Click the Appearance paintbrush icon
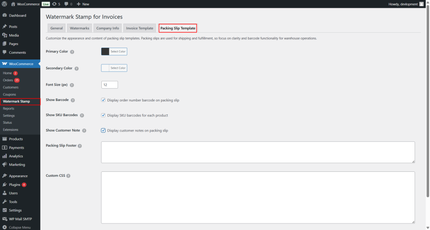 [x=4, y=176]
